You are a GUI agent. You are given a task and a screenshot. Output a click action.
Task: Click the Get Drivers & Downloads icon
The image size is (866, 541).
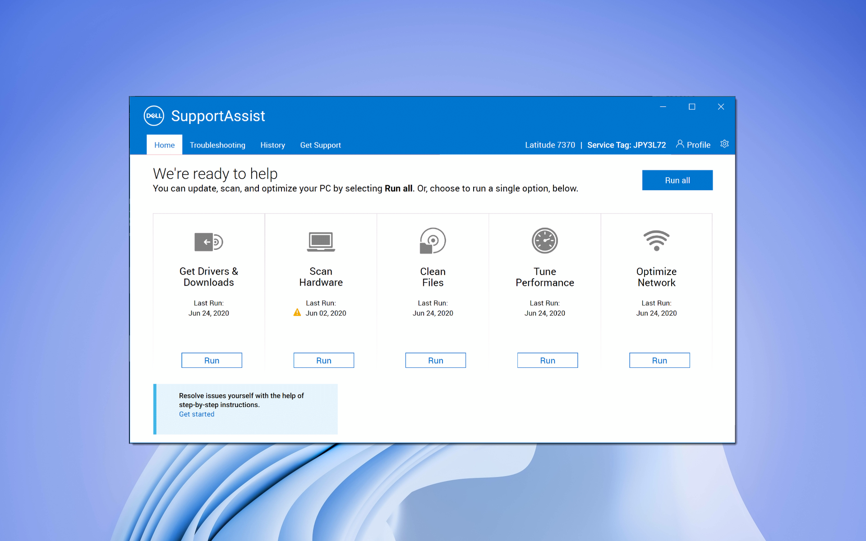coord(209,242)
